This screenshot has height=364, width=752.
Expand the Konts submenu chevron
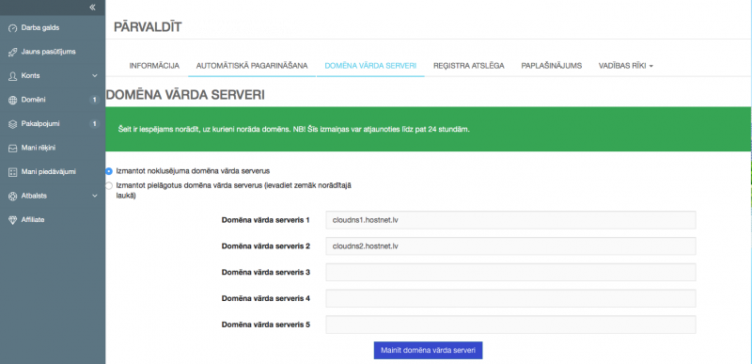(x=95, y=76)
